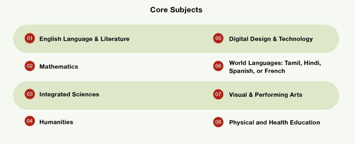Click the words Spanish, or French
This screenshot has width=355, height=144.
tap(257, 71)
